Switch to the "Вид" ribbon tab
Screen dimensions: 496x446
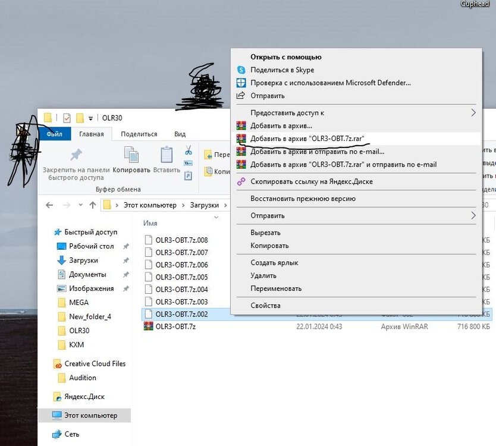click(x=180, y=134)
